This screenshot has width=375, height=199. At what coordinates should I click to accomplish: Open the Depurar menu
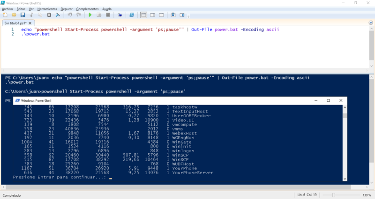(67, 9)
